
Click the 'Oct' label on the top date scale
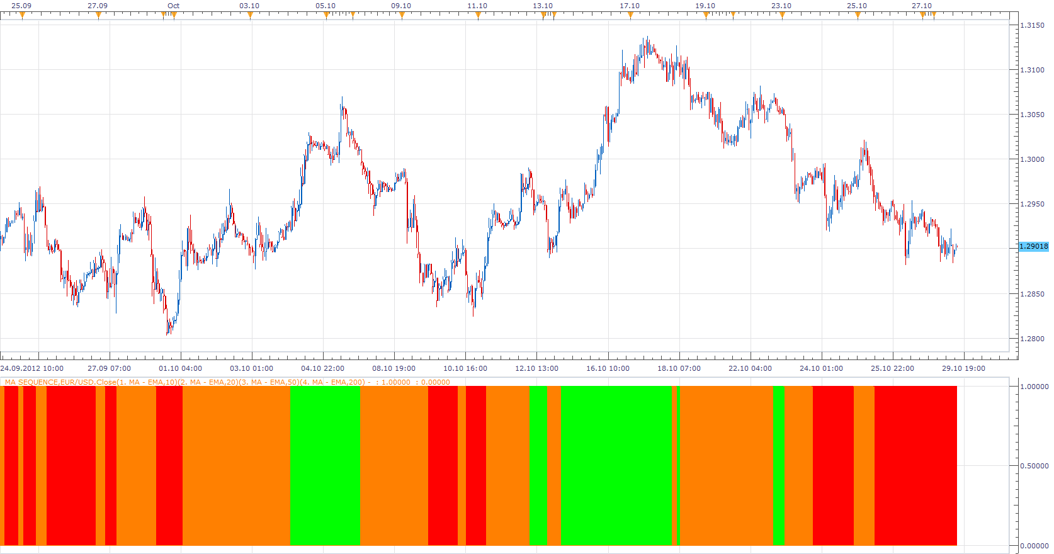tap(173, 6)
